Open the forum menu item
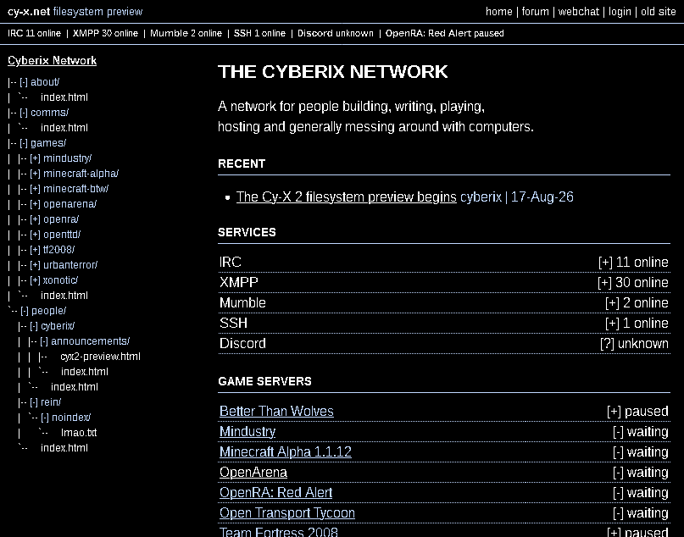 [x=535, y=11]
